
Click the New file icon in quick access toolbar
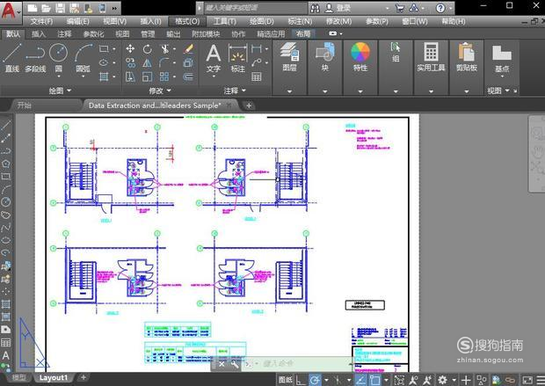[33, 8]
